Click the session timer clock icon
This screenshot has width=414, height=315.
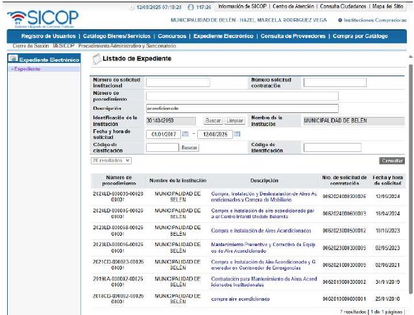(191, 7)
